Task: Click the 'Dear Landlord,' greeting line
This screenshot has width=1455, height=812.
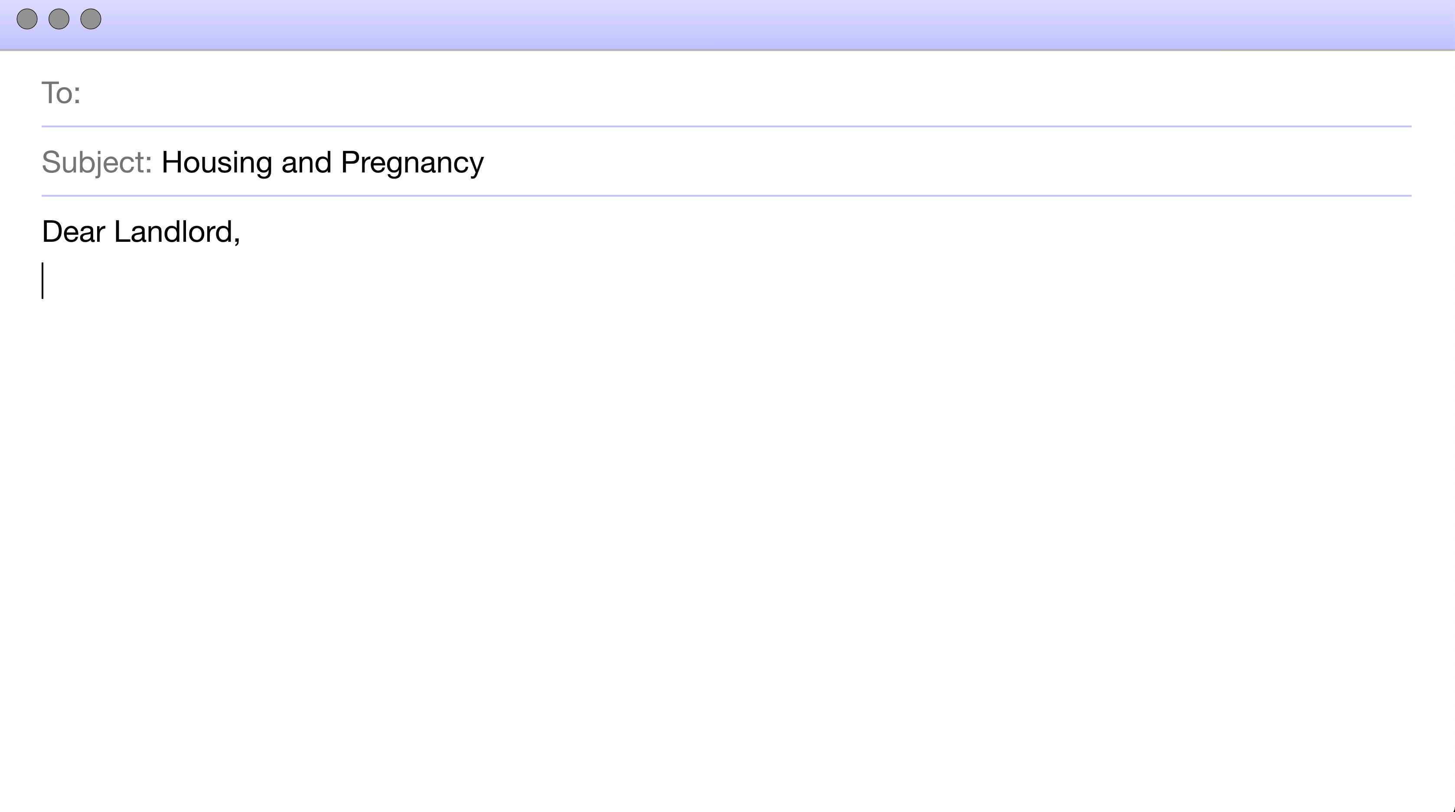Action: 141,232
